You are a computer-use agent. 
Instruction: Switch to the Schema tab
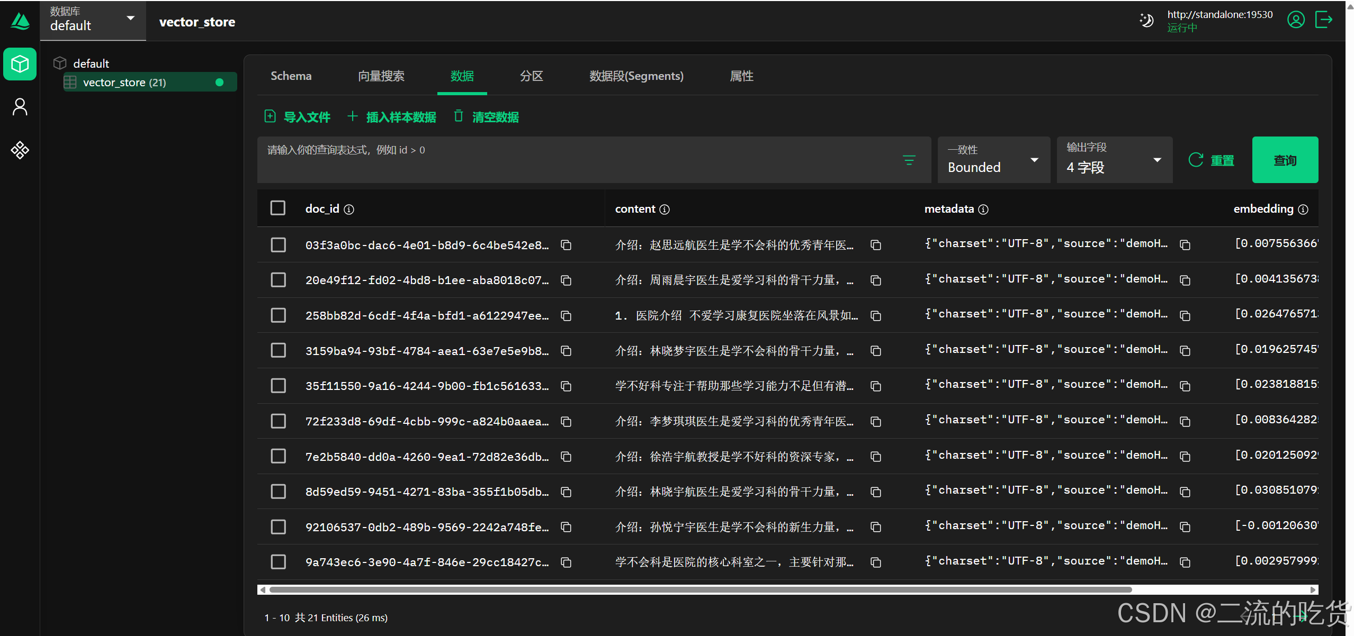290,76
